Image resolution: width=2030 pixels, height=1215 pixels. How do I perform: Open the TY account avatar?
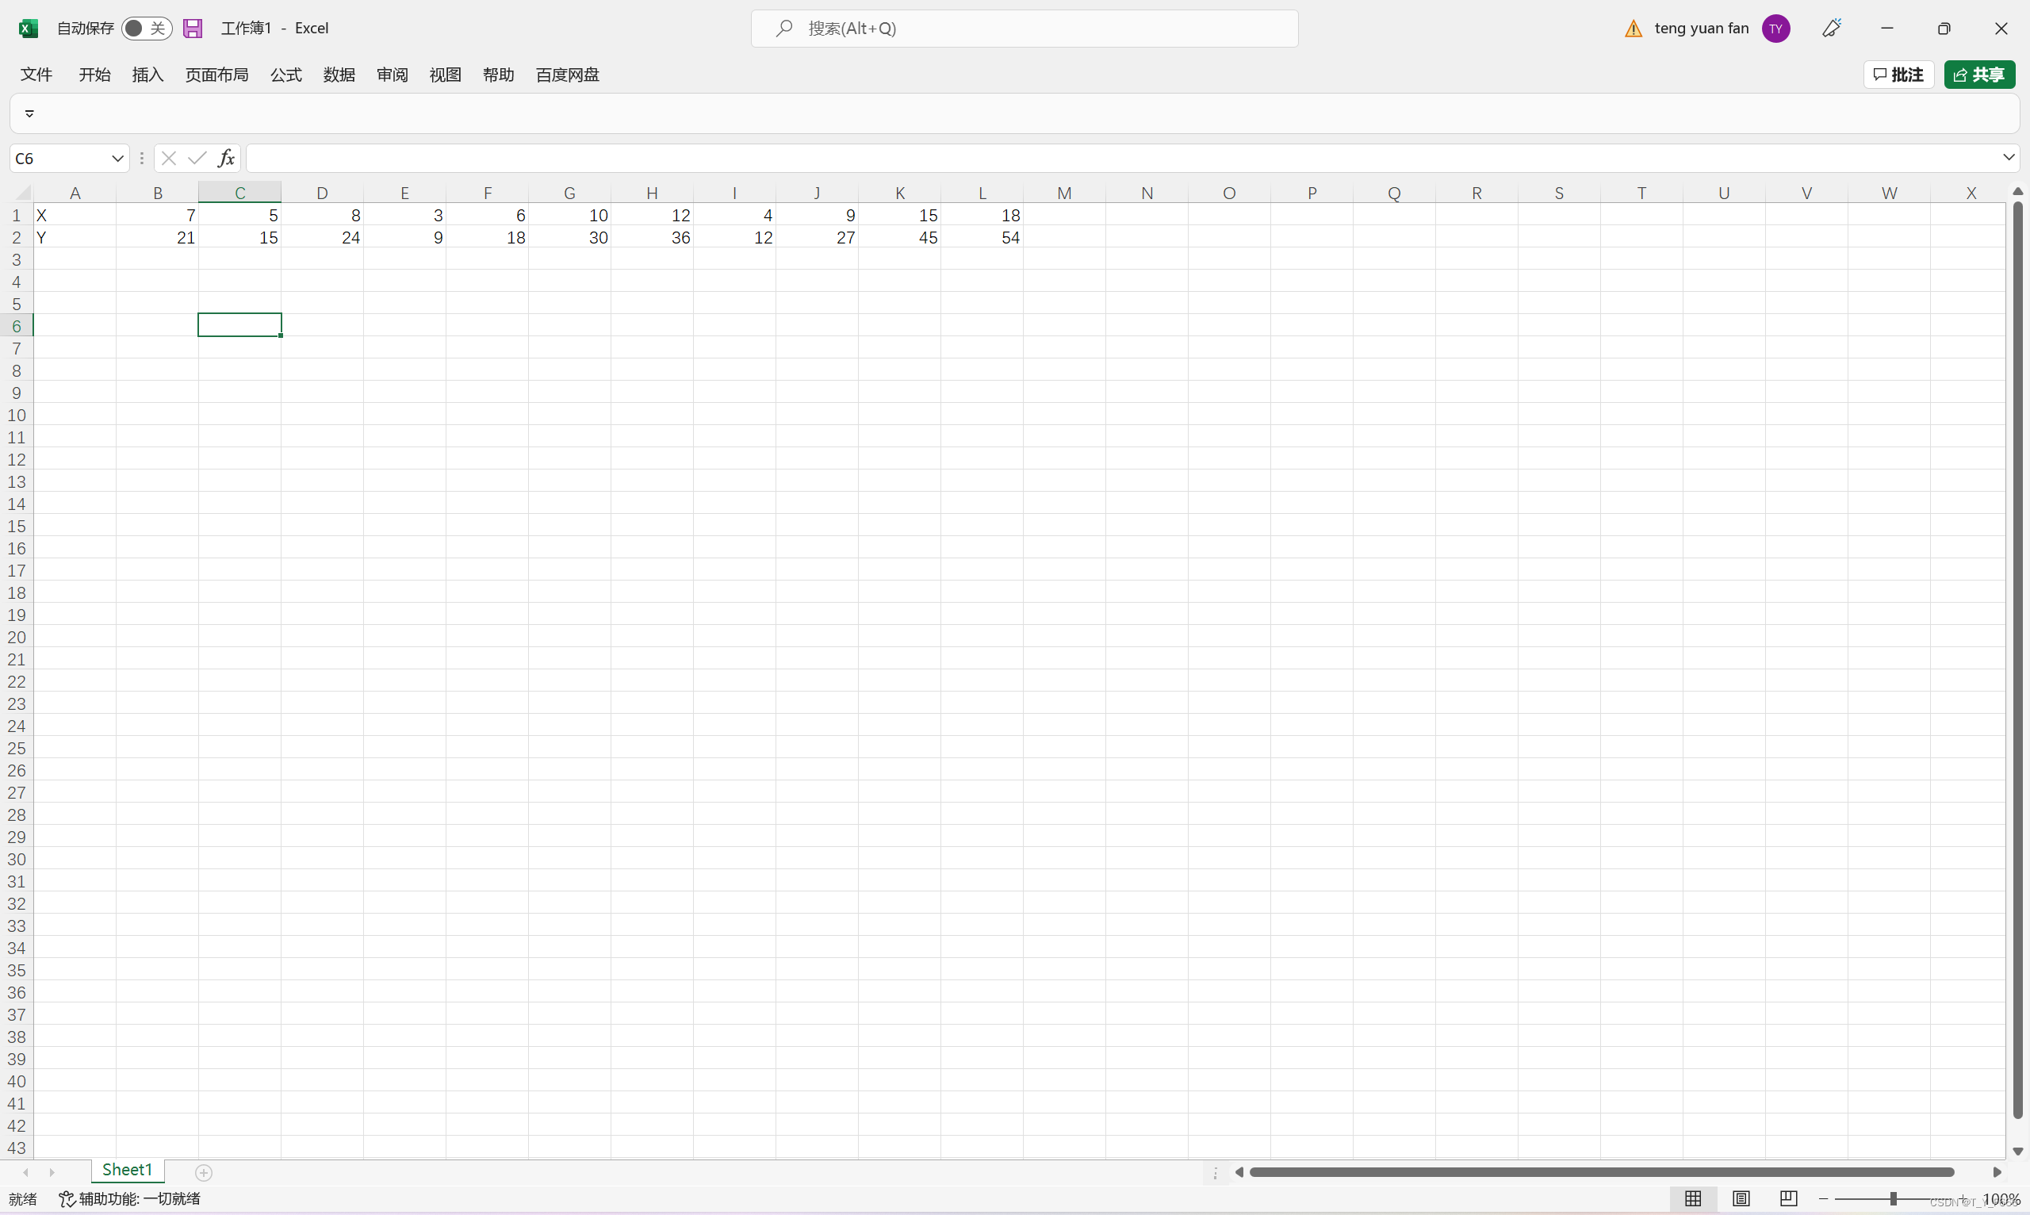tap(1775, 29)
